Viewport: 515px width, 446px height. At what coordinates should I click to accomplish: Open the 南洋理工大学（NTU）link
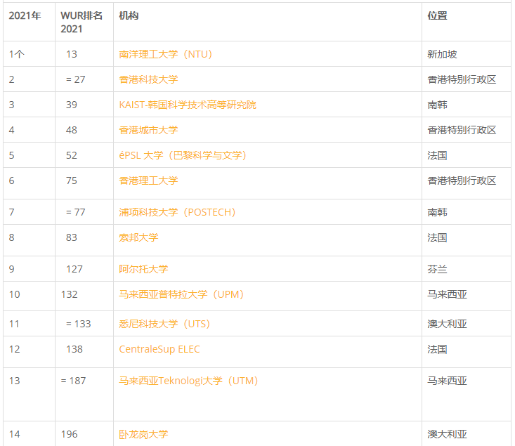point(166,54)
